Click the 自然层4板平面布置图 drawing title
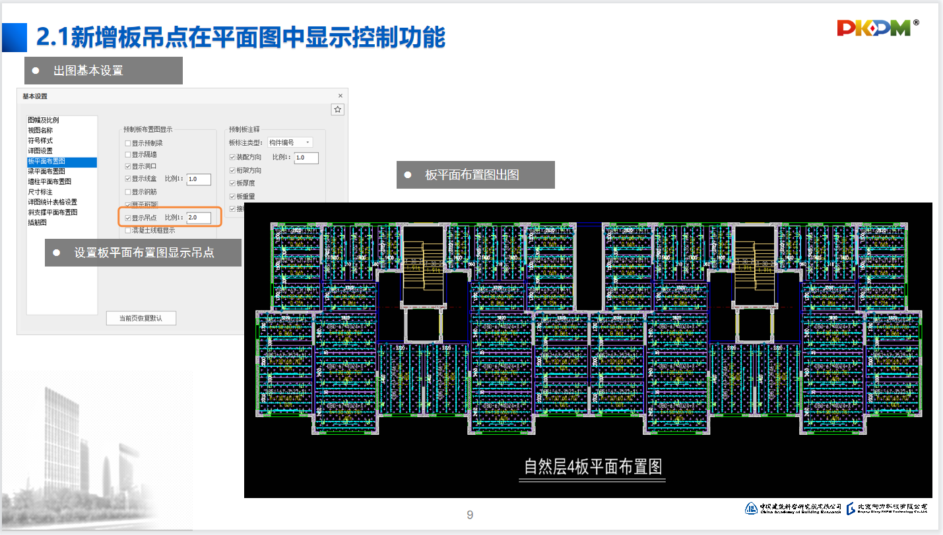The width and height of the screenshot is (943, 535). 593,467
